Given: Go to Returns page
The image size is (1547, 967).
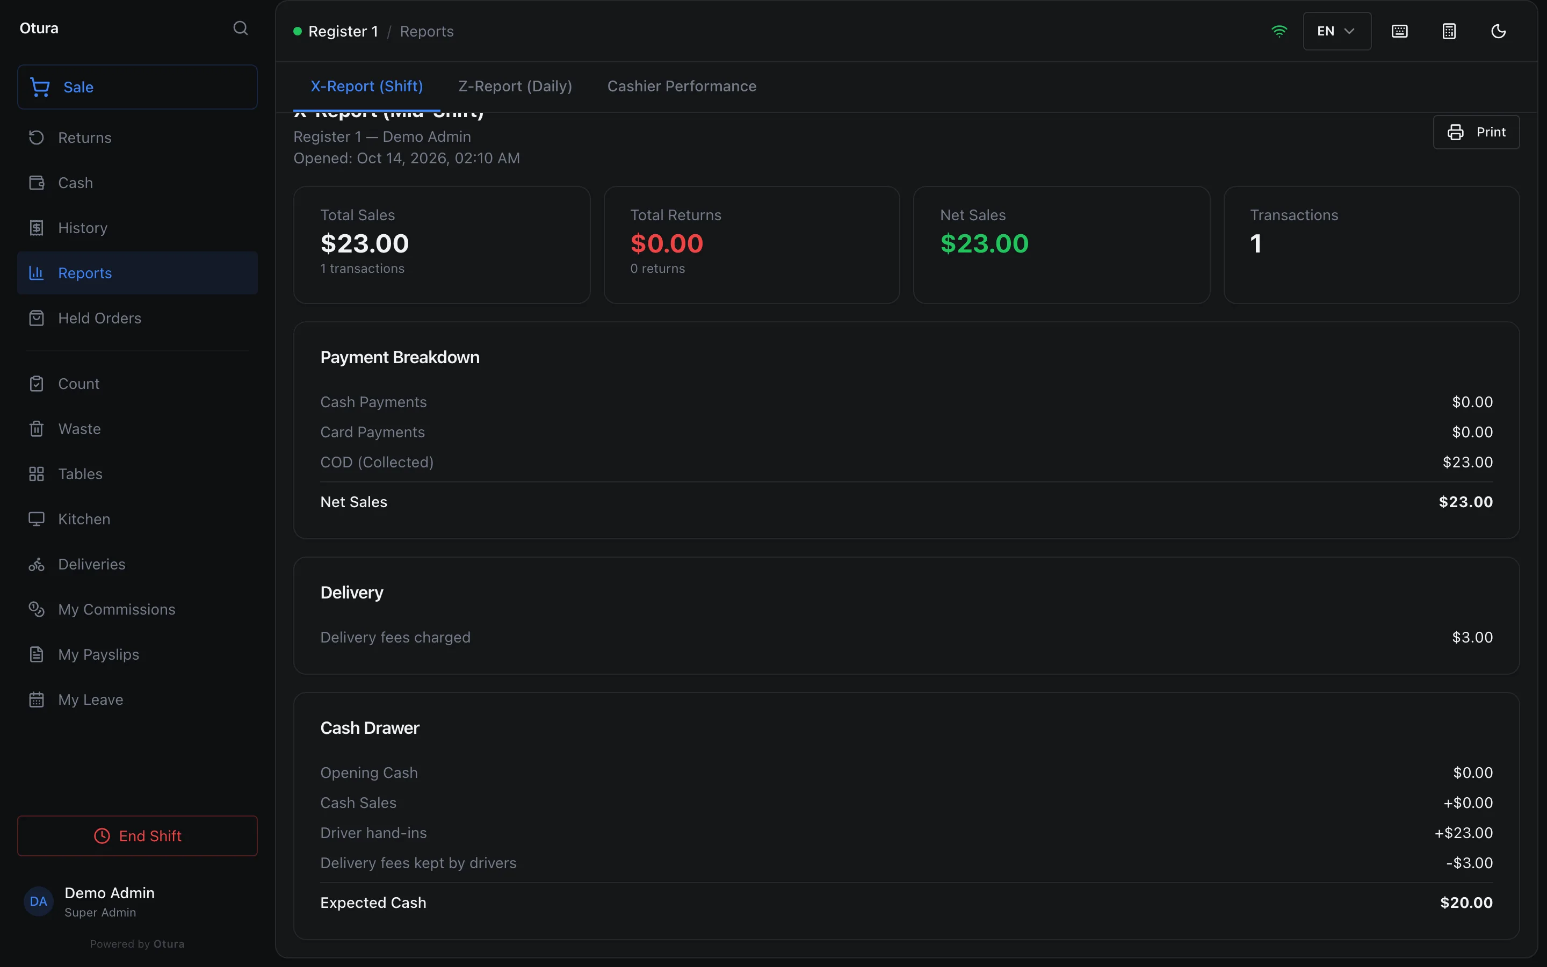Looking at the screenshot, I should [138, 138].
